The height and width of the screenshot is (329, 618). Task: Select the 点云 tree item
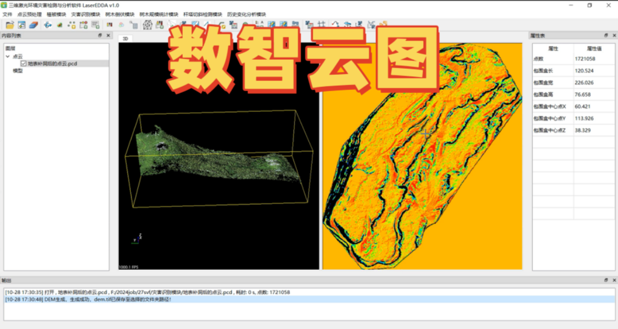pos(18,56)
